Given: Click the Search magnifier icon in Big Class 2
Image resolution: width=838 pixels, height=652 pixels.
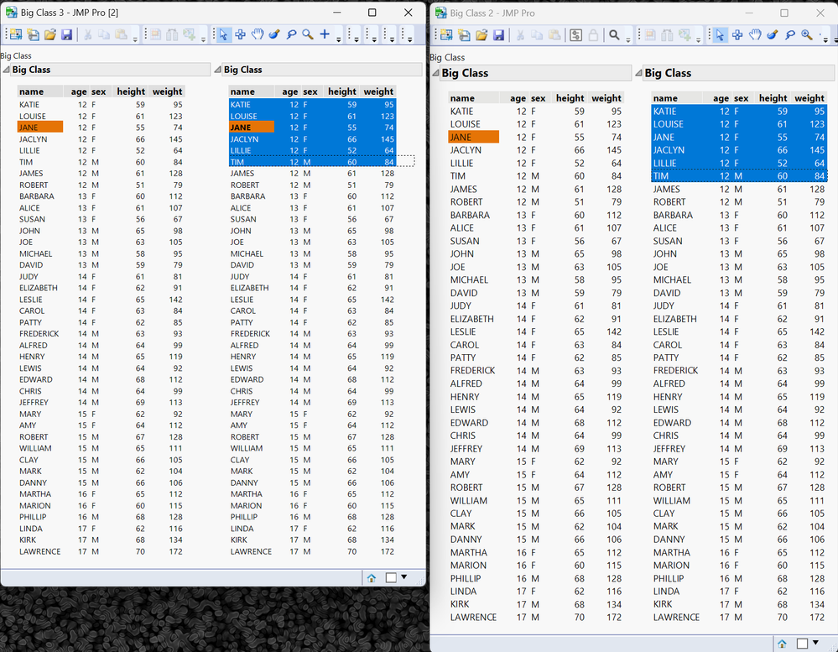Looking at the screenshot, I should (615, 35).
